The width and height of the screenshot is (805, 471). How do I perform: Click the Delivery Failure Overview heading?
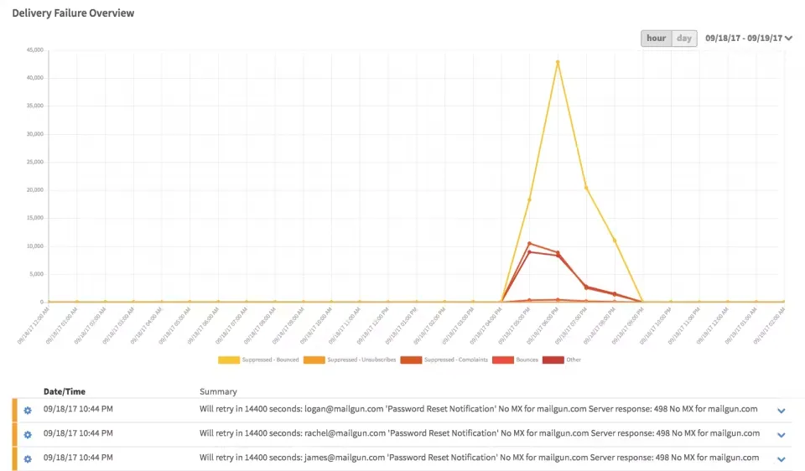pyautogui.click(x=73, y=13)
